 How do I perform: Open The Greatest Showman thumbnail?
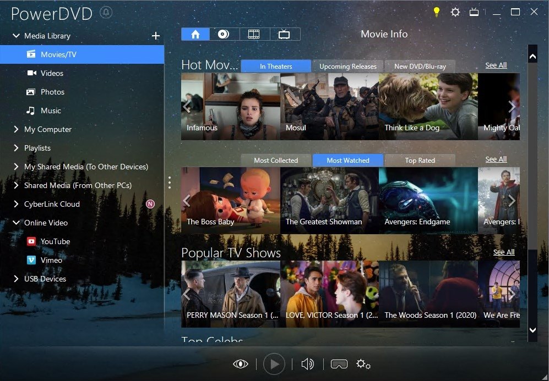[329, 201]
